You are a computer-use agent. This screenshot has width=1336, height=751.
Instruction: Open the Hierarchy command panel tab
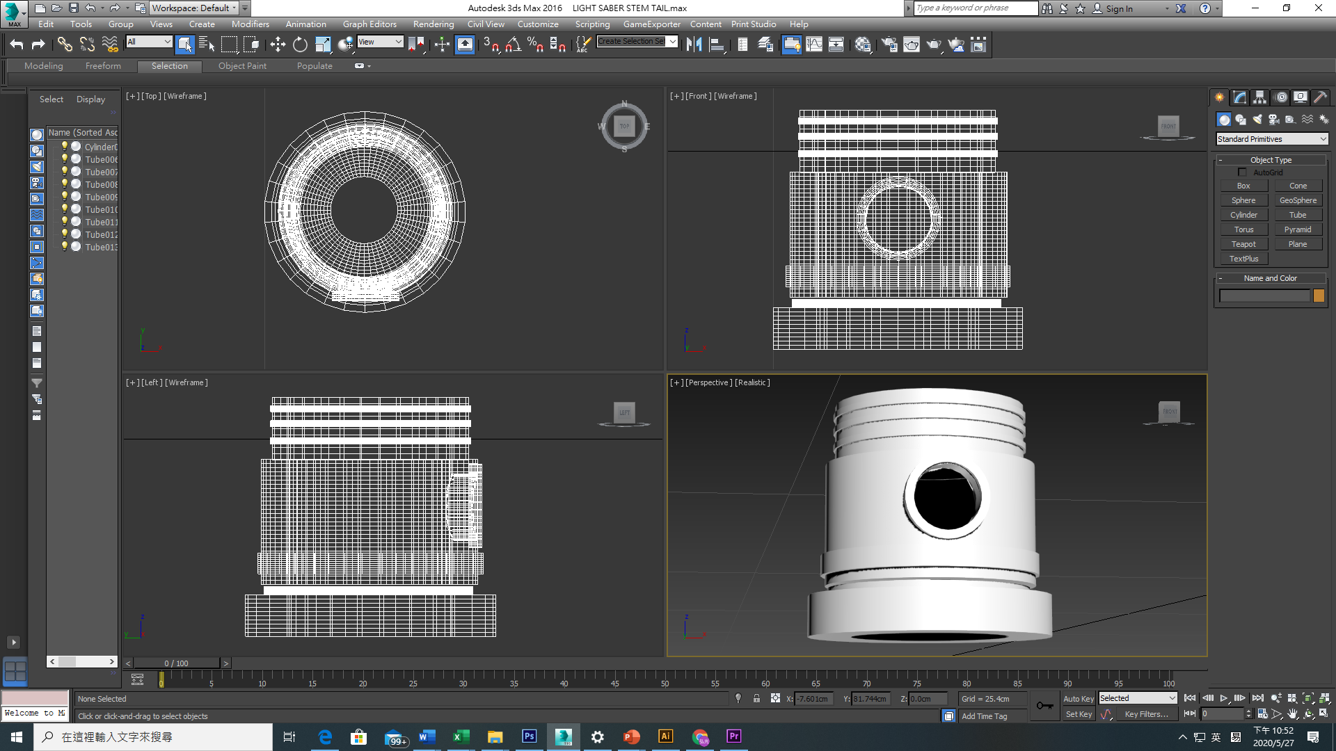(1259, 97)
